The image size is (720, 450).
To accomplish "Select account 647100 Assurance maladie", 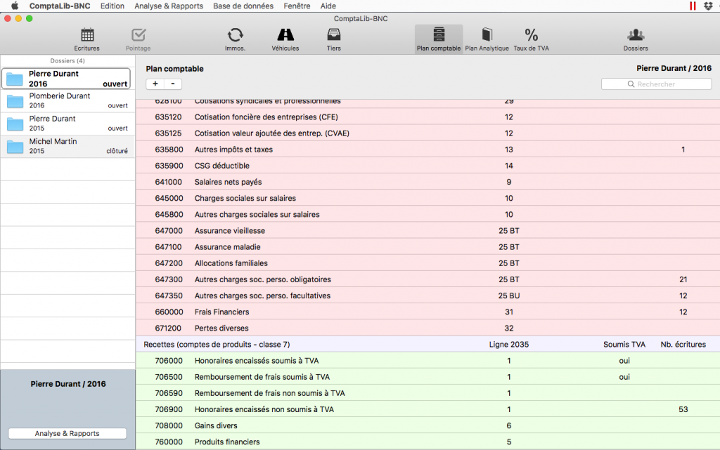I will (428, 247).
